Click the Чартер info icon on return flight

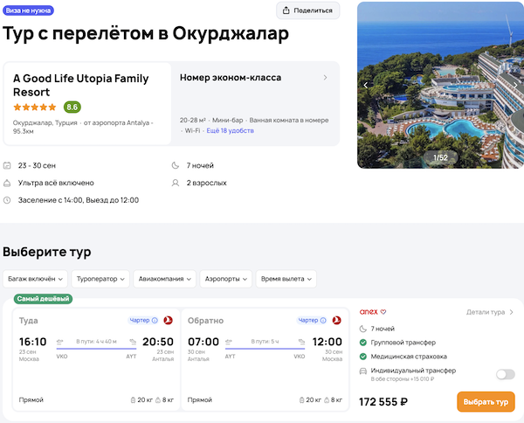(325, 321)
